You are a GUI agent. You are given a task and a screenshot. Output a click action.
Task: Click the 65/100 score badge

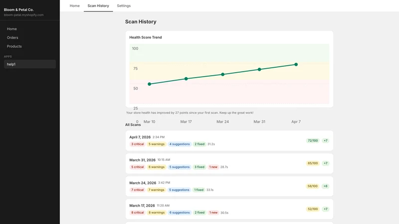[313, 163]
